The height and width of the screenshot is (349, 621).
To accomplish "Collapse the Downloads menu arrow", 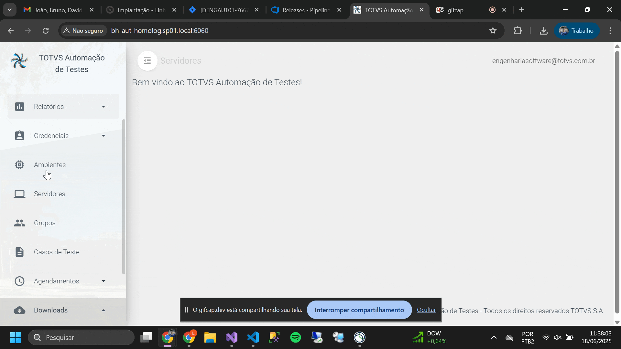I will [x=103, y=310].
